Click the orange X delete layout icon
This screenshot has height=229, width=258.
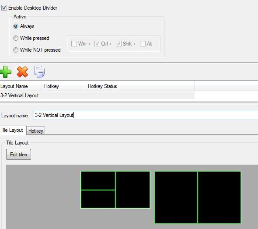pyautogui.click(x=22, y=72)
